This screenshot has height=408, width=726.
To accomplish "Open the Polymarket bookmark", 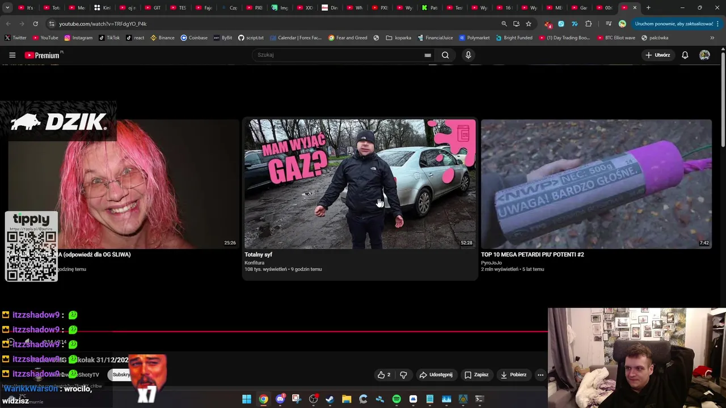I will click(475, 37).
